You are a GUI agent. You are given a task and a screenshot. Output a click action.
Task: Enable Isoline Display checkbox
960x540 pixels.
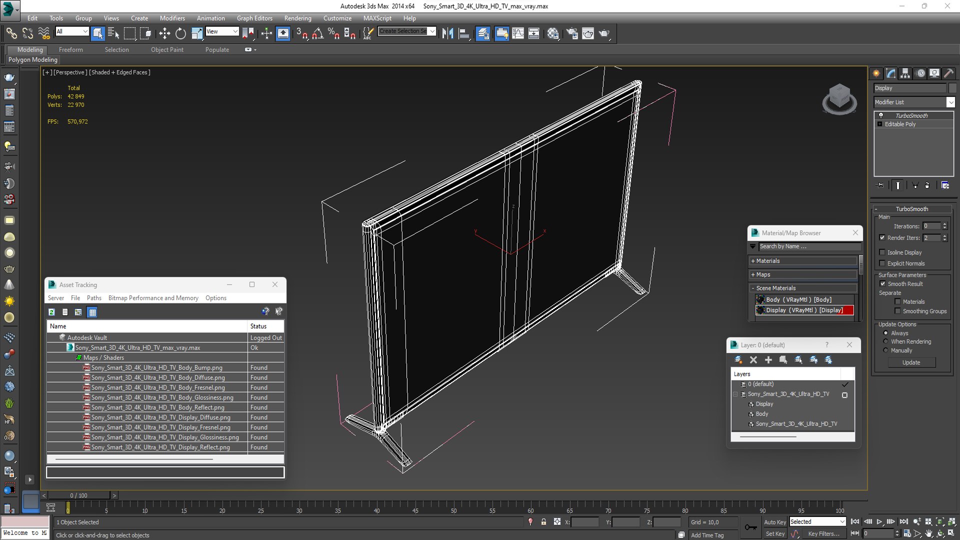pyautogui.click(x=882, y=252)
